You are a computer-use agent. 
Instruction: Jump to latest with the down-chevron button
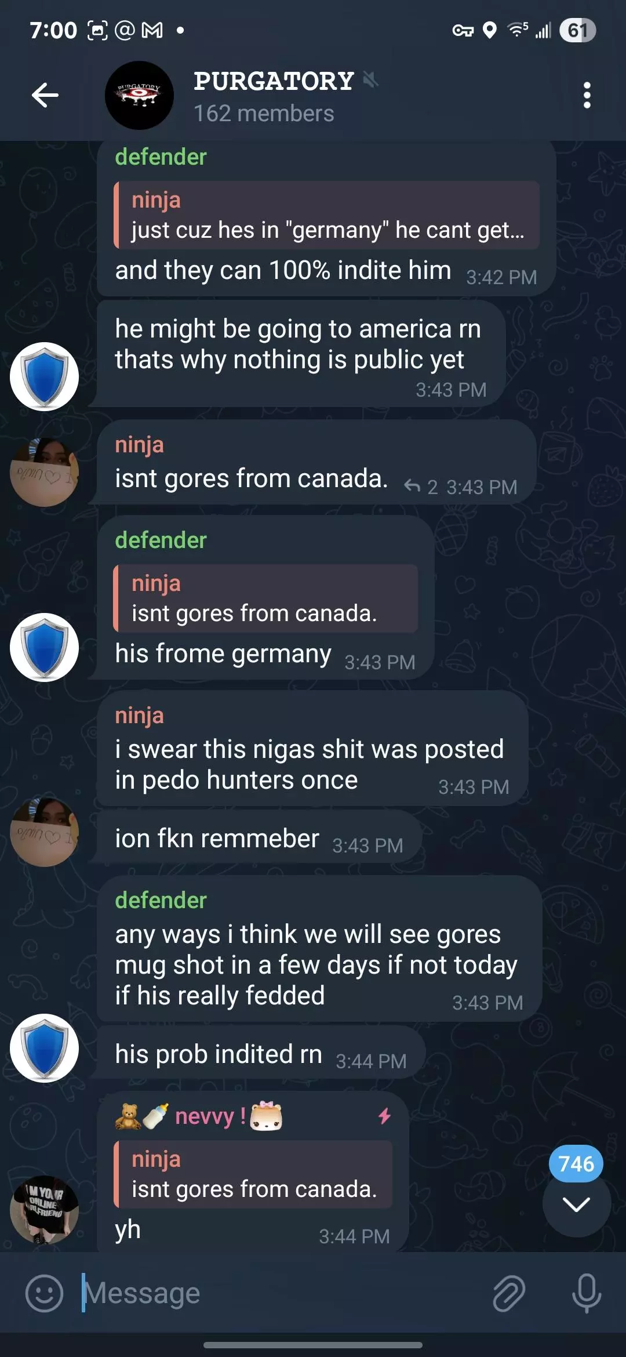pyautogui.click(x=576, y=1204)
